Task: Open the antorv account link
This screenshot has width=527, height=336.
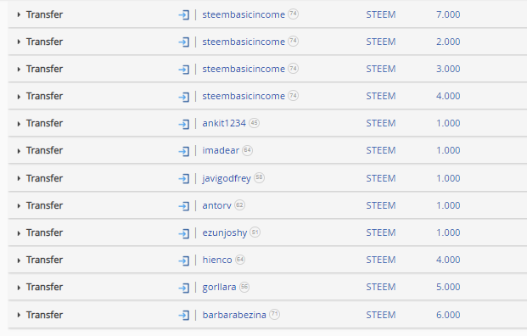Action: 216,205
